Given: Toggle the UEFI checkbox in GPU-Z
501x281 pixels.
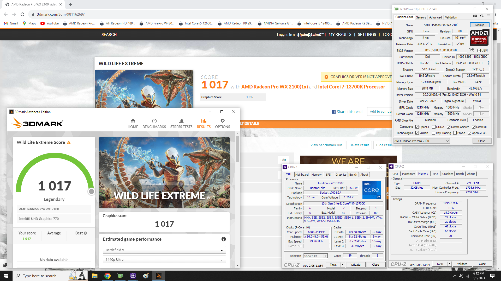Looking at the screenshot, I should (x=479, y=50).
